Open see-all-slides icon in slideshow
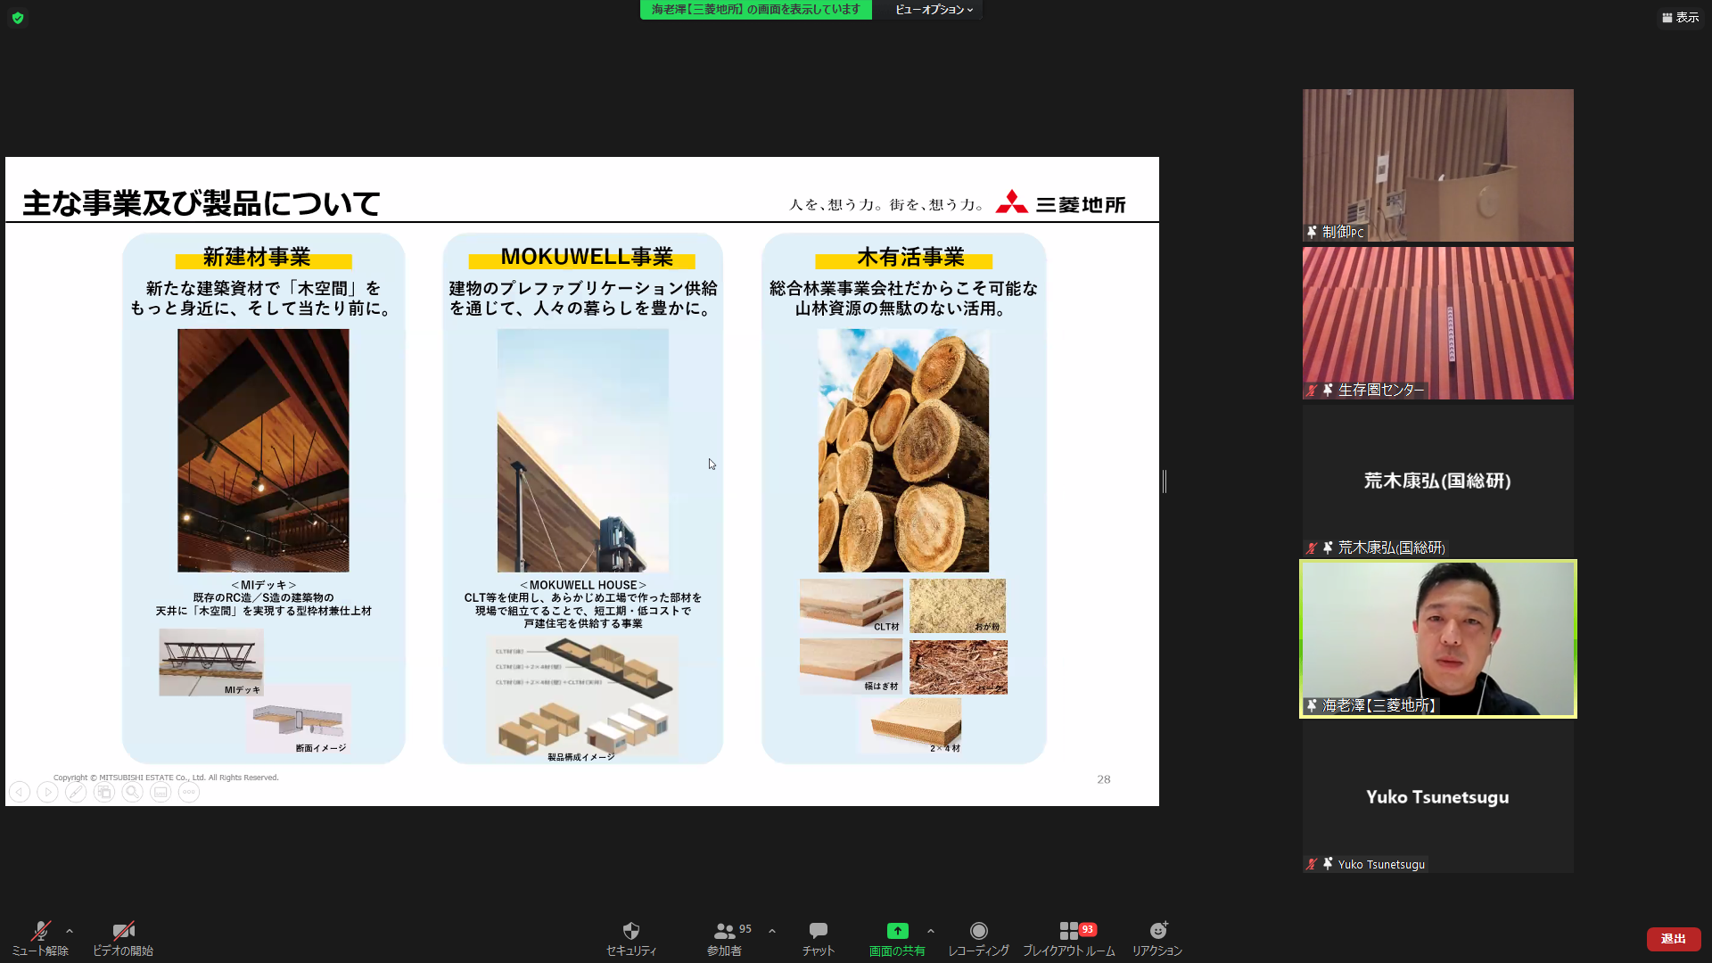Screen dimensions: 1712x963 pos(104,792)
